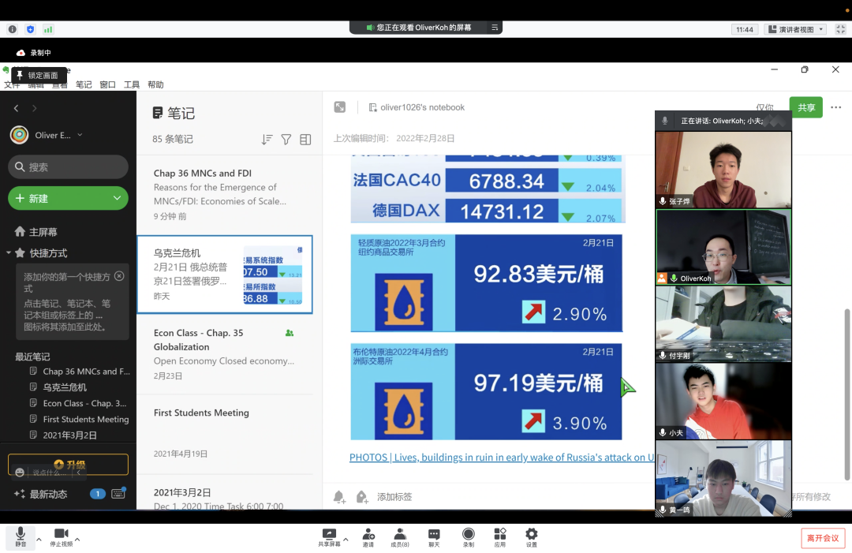The height and width of the screenshot is (553, 852).
Task: Open 主屏幕 home in sidebar
Action: [35, 232]
